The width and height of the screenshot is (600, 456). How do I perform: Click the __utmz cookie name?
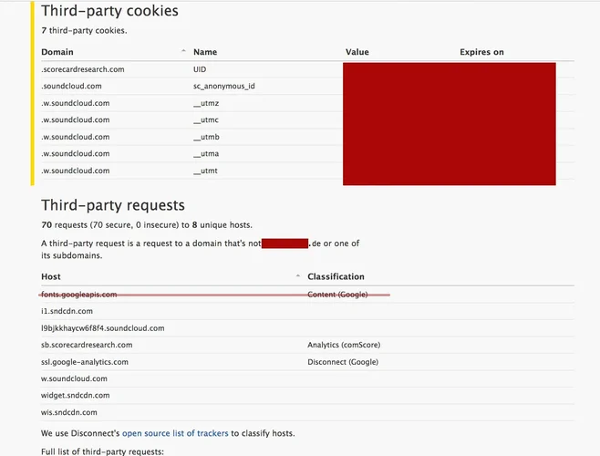[206, 103]
